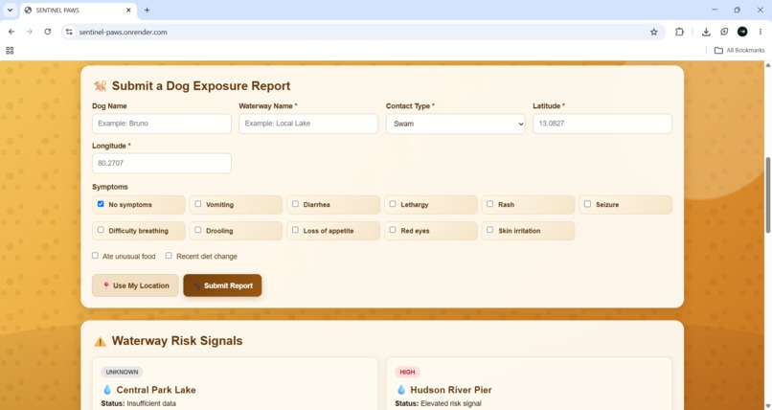Click the Submit Report button
Screen dimensions: 772x410
pyautogui.click(x=222, y=285)
